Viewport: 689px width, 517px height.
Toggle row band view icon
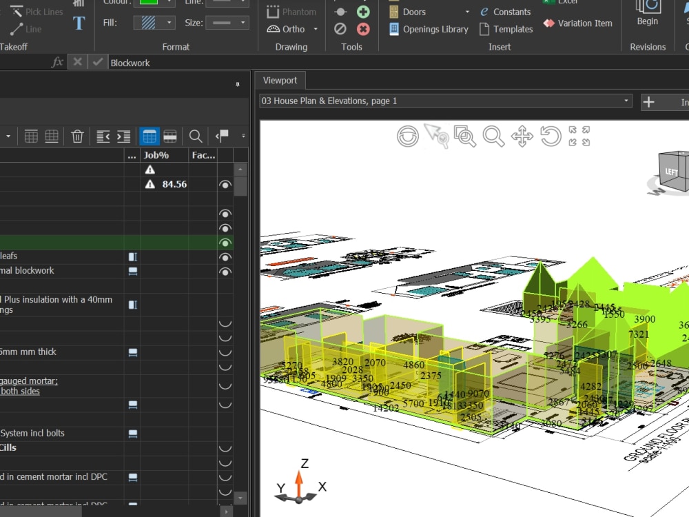click(x=170, y=136)
